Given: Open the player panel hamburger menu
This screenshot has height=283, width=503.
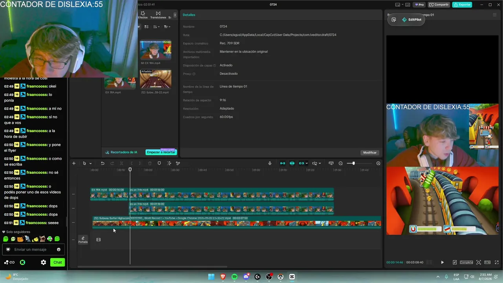Looking at the screenshot, I should (494, 15).
